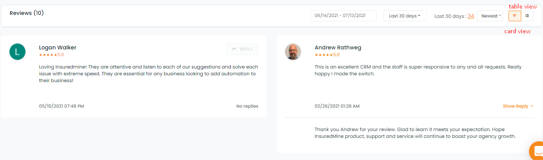
Task: Switch to the table list view
Action: point(527,16)
